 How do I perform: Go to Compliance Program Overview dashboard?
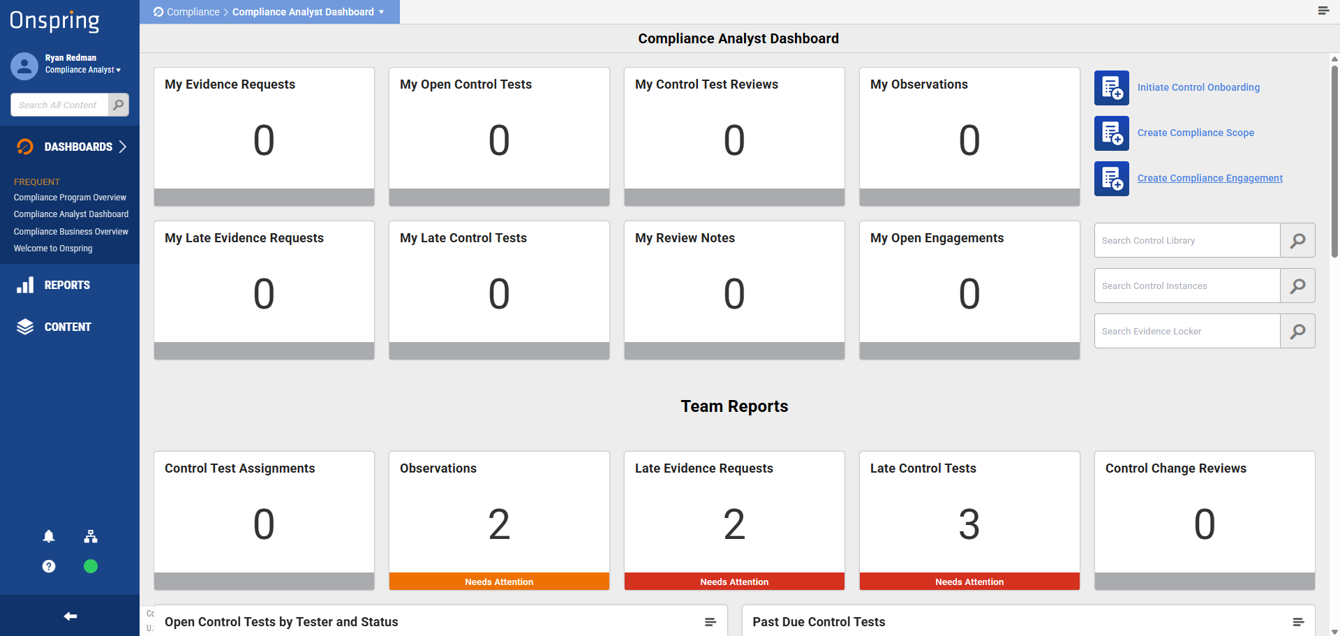pyautogui.click(x=70, y=198)
